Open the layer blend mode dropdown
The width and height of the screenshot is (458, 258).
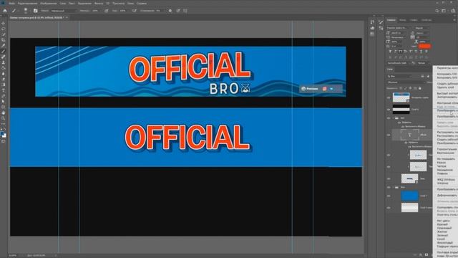(x=406, y=82)
